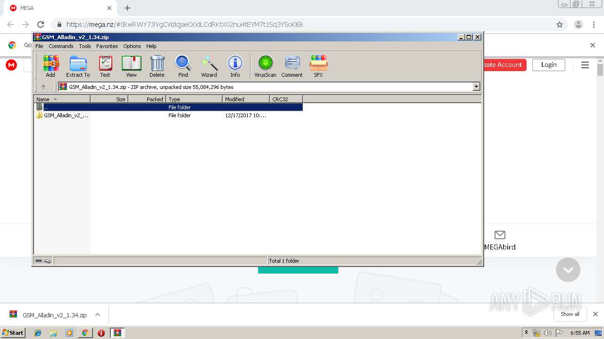This screenshot has height=339, width=604.
Task: Click the Test archive icon
Action: click(105, 66)
